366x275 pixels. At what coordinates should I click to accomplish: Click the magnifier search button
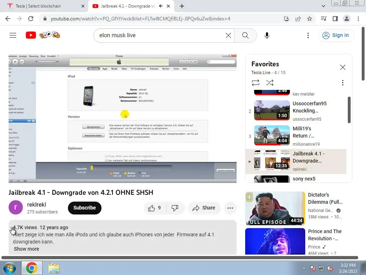pos(245,35)
